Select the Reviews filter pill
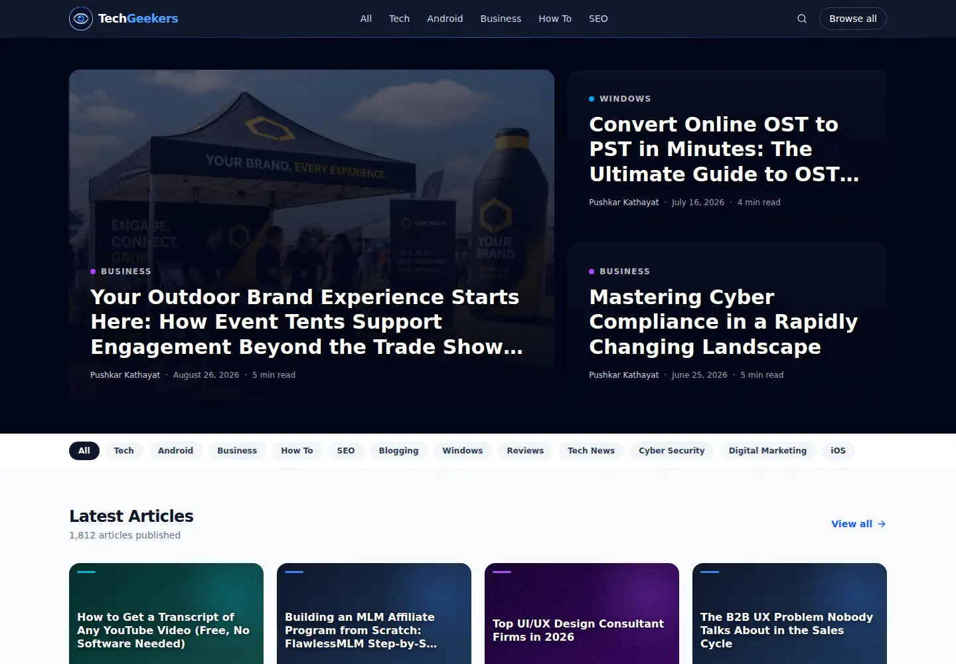956x664 pixels. [x=525, y=451]
